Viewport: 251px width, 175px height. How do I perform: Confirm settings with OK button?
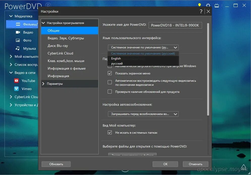(x=165, y=164)
